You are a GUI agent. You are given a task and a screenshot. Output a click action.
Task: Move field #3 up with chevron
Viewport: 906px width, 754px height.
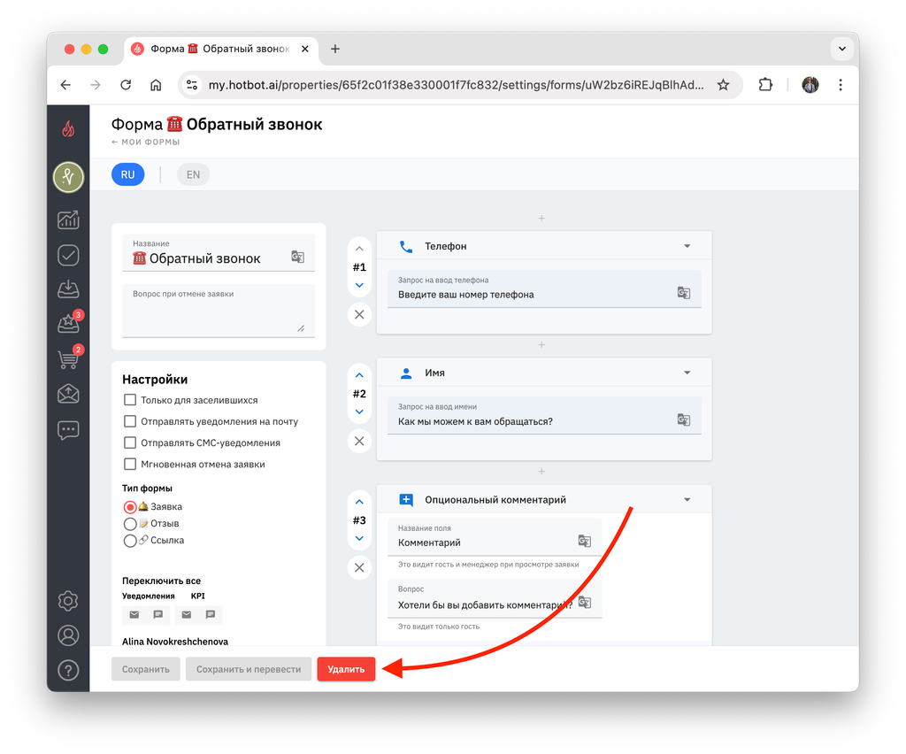point(359,502)
